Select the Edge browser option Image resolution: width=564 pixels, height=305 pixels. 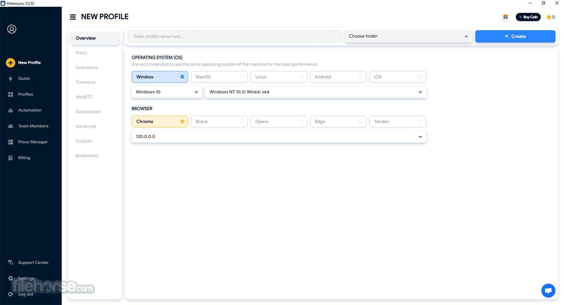coord(338,122)
